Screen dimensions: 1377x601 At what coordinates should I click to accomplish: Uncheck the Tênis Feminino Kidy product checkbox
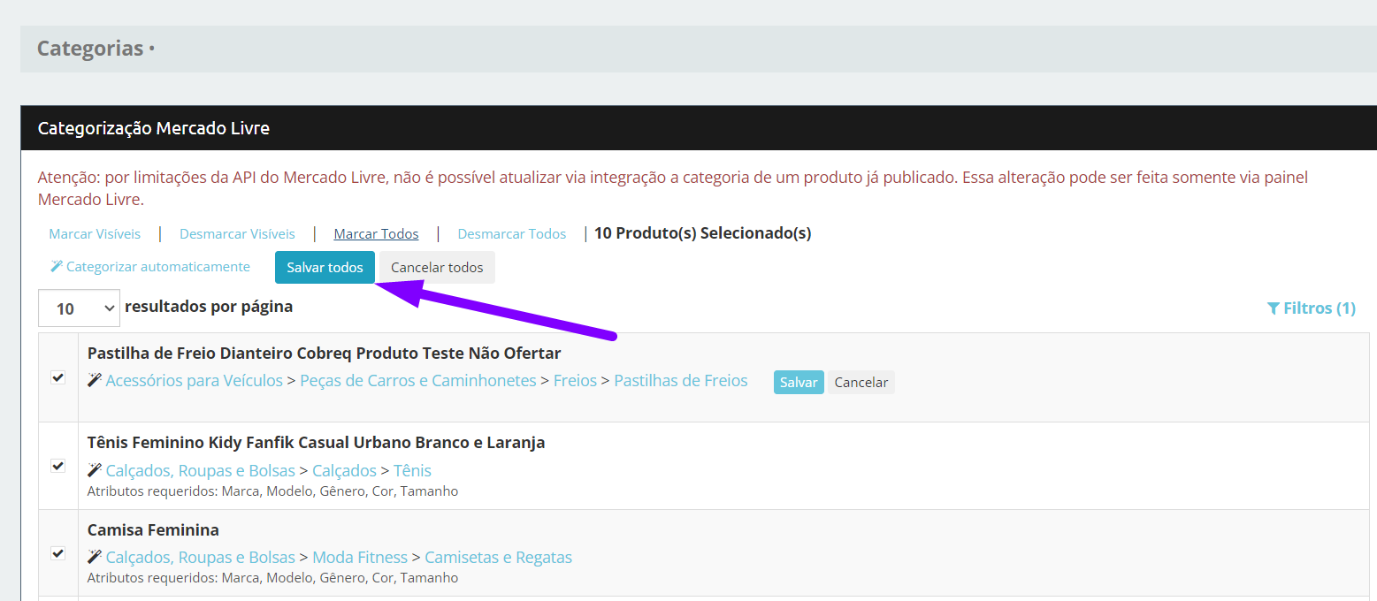(x=58, y=466)
